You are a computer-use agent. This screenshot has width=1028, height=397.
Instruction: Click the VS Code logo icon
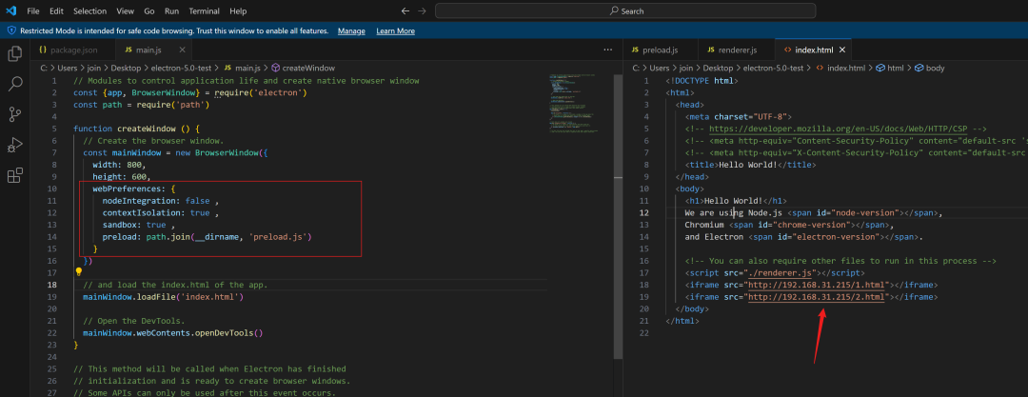[10, 10]
